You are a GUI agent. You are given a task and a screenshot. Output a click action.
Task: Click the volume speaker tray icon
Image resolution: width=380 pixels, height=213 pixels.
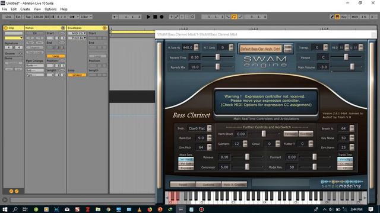331,209
